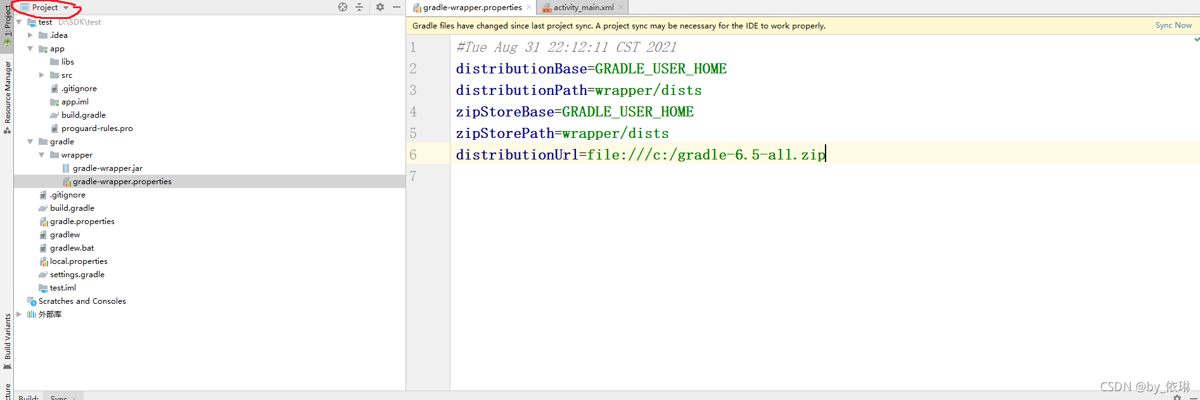Click the settings.gradle elephant icon
The height and width of the screenshot is (400, 1200).
[43, 275]
